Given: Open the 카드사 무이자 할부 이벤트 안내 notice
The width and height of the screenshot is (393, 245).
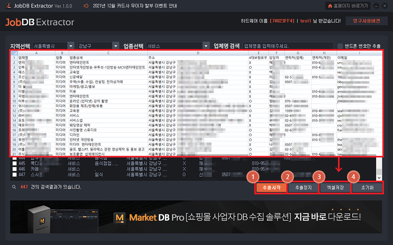Looking at the screenshot, I should (134, 6).
